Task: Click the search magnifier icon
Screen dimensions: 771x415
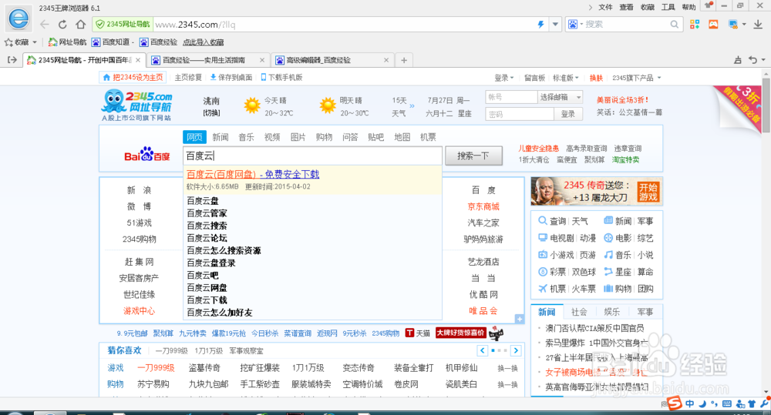Action: coord(674,24)
